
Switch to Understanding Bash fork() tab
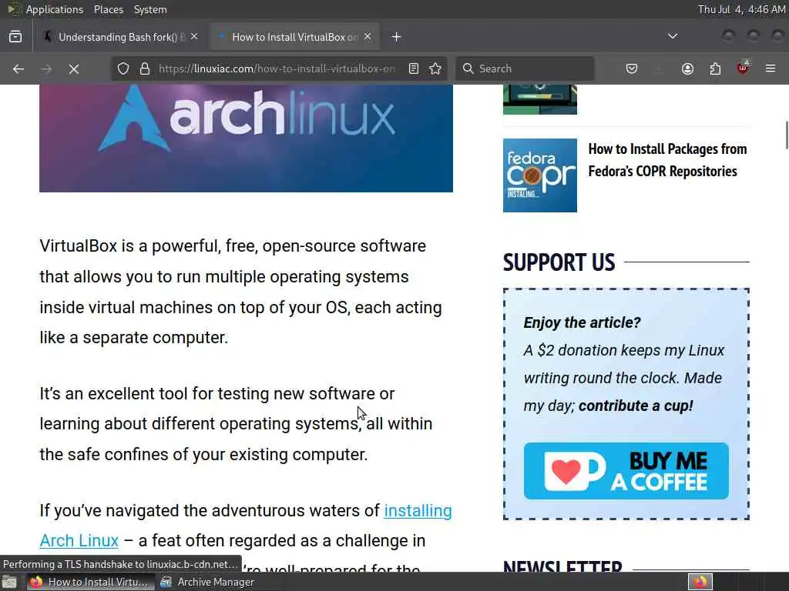pyautogui.click(x=121, y=37)
